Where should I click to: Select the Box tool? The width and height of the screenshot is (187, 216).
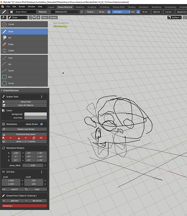(24, 77)
